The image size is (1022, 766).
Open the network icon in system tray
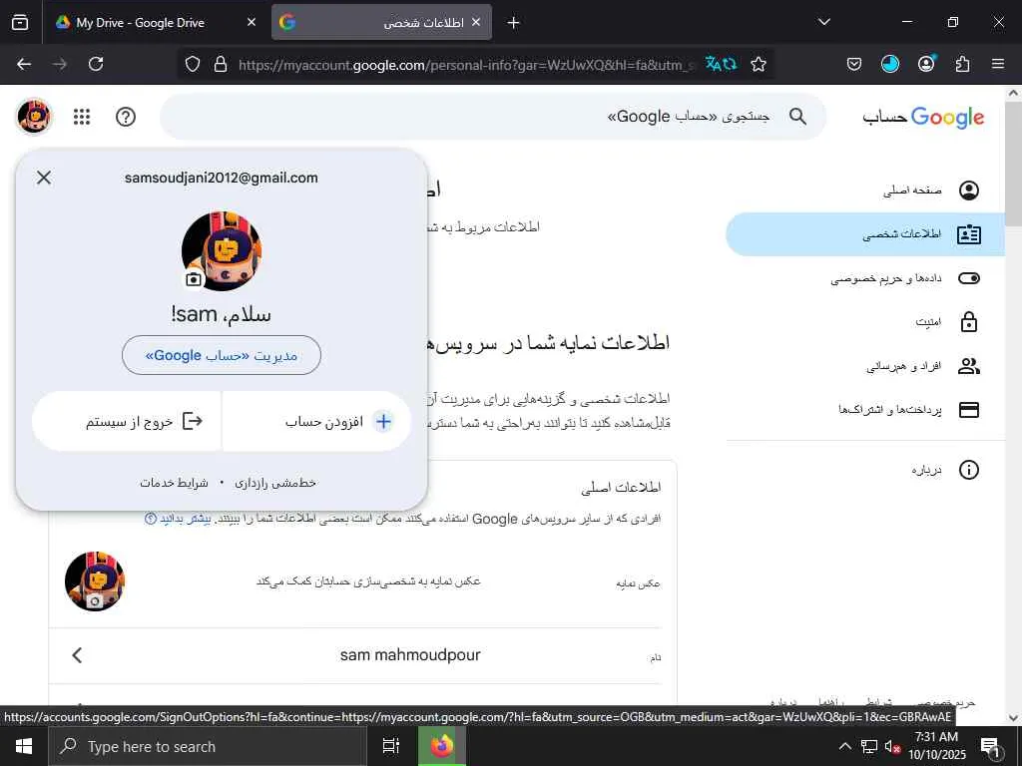click(x=869, y=746)
